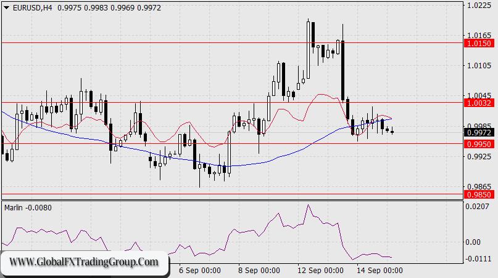This screenshot has height=278, width=498.
Task: Select the current price label 0.9972
Action: coord(479,132)
